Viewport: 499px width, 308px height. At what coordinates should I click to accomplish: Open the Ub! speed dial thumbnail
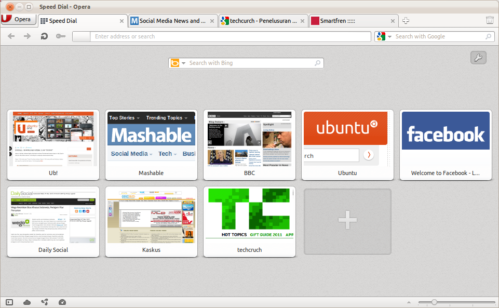click(53, 145)
